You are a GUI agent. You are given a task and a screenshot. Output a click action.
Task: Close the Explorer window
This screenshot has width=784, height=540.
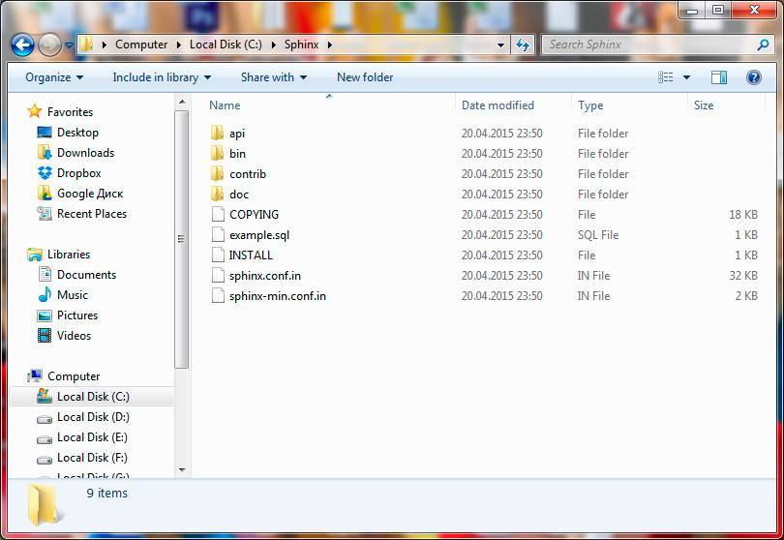pos(755,10)
